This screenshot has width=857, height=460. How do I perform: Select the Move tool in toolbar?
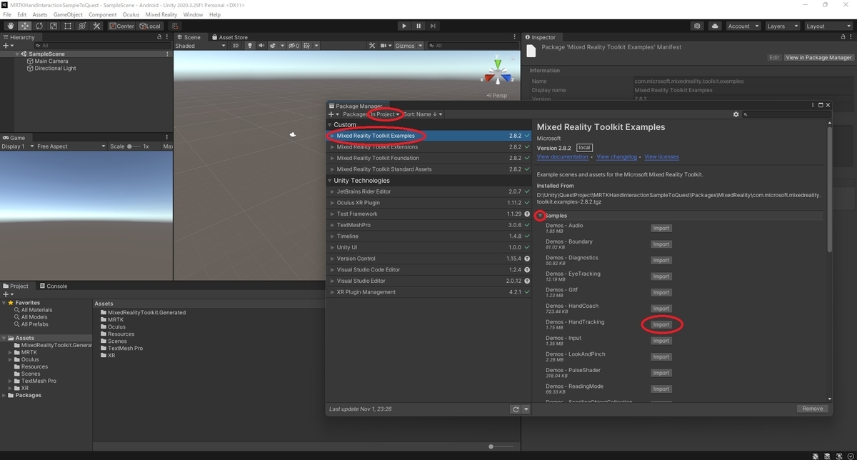point(25,26)
